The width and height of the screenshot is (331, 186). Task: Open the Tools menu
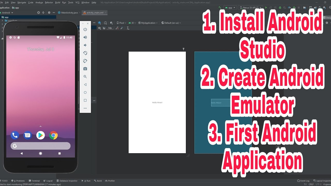coord(71,2)
